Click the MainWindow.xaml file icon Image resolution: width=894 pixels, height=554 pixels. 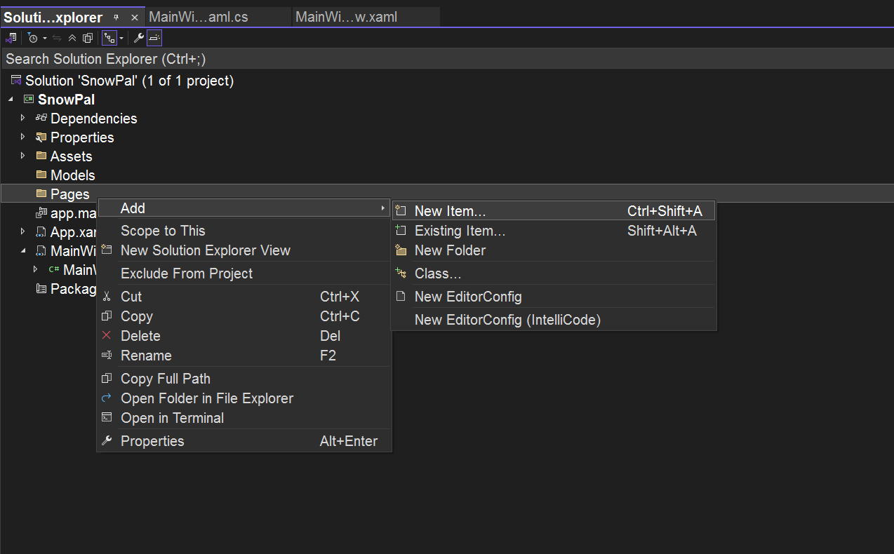tap(41, 250)
